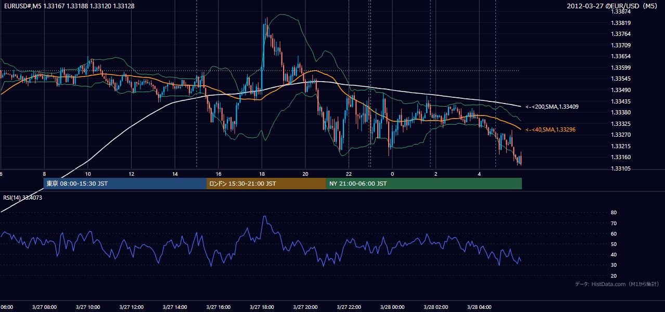Viewport: 665px width, 312px height.
Task: Click price level 1.33435 on the axis
Action: click(621, 101)
